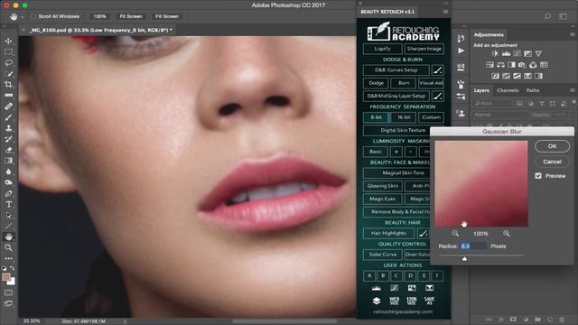This screenshot has width=578, height=325.
Task: Click the Glowing Skin button
Action: [382, 186]
